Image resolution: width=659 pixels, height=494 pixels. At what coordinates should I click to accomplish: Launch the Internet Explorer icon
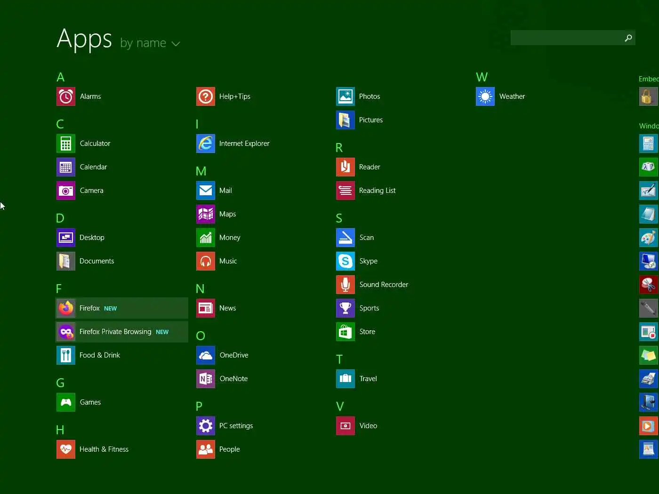(206, 143)
